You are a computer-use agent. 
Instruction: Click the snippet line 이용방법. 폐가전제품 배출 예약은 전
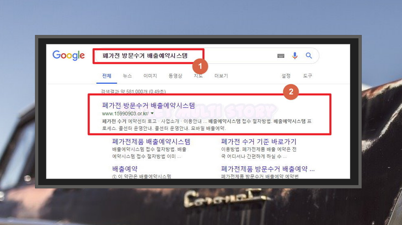point(259,149)
